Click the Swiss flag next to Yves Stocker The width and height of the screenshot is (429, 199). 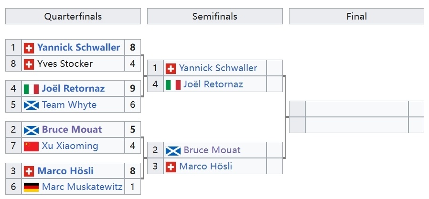coord(29,64)
